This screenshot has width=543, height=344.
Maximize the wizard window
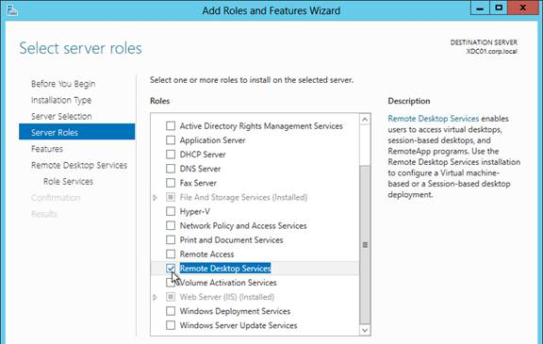click(x=499, y=8)
